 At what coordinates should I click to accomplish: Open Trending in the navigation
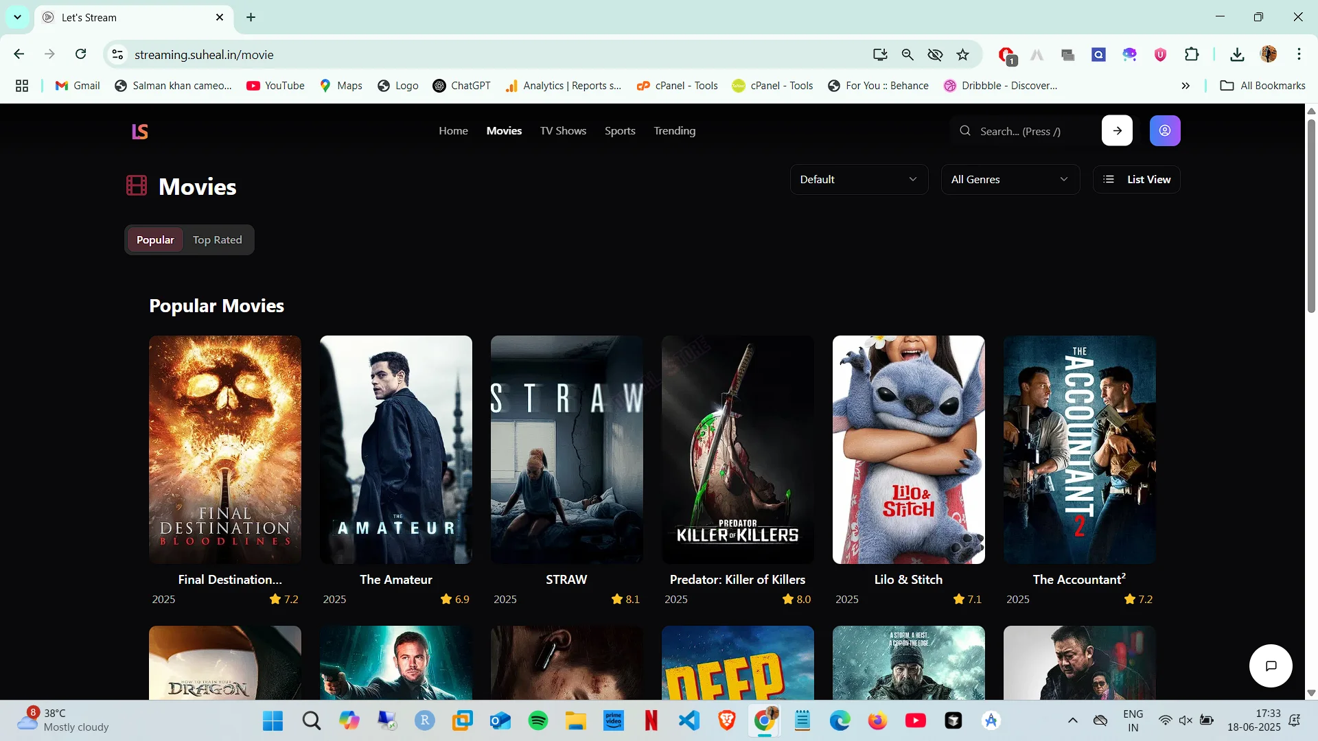point(674,130)
